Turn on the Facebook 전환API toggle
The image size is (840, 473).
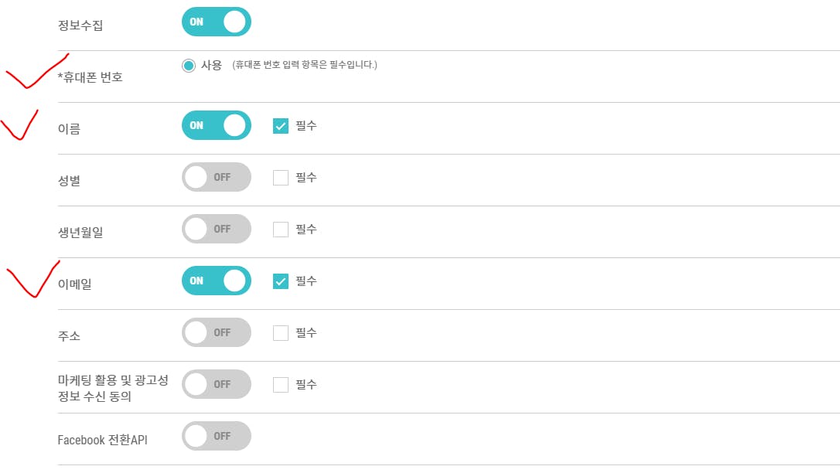tap(216, 436)
